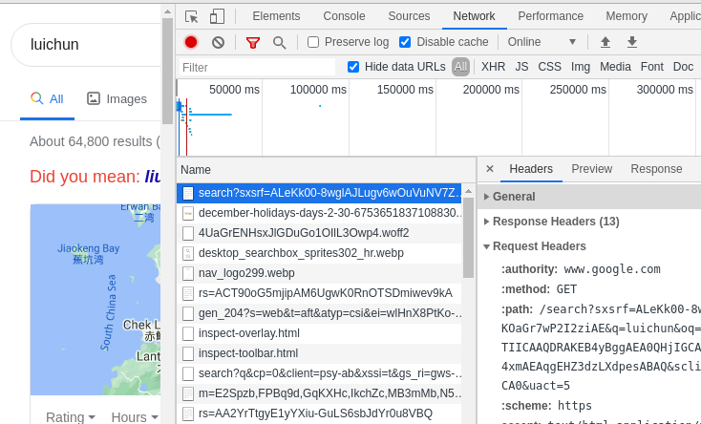This screenshot has width=701, height=424.
Task: Open network search via magnifier icon
Action: (280, 42)
